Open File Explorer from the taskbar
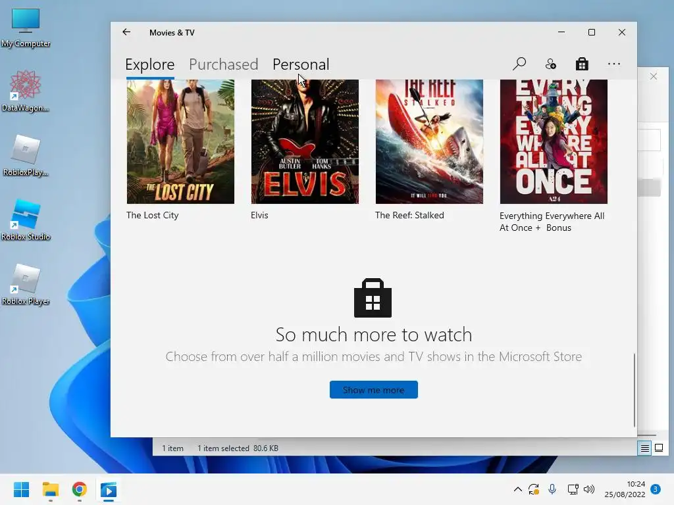Viewport: 674px width, 505px height. click(50, 489)
